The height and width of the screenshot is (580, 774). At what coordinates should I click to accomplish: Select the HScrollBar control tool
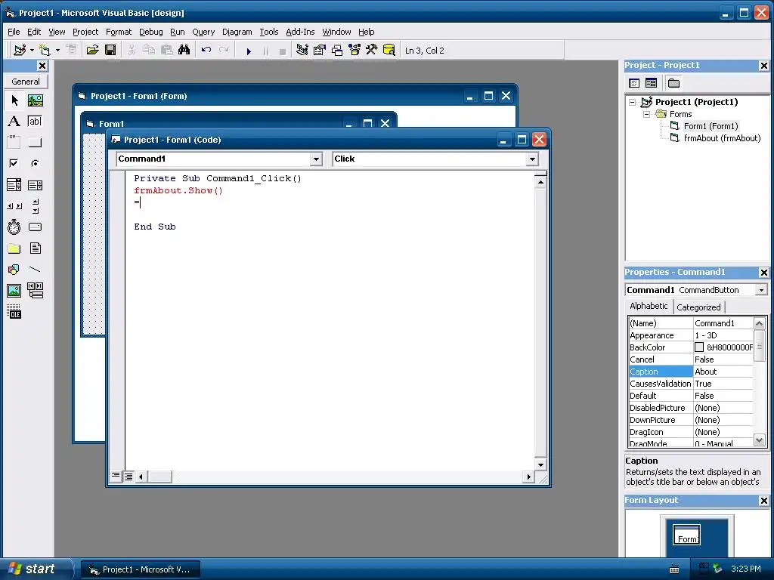14,205
